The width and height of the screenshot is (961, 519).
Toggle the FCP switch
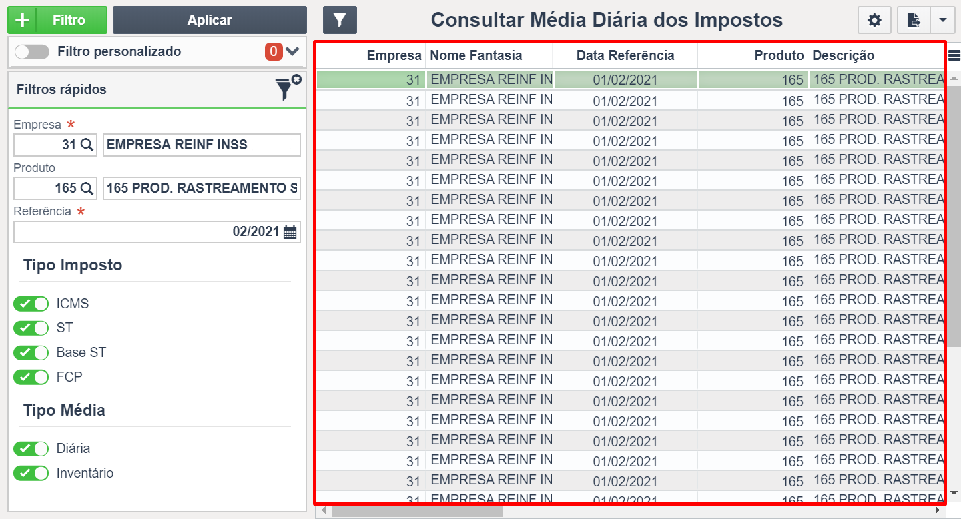point(31,377)
